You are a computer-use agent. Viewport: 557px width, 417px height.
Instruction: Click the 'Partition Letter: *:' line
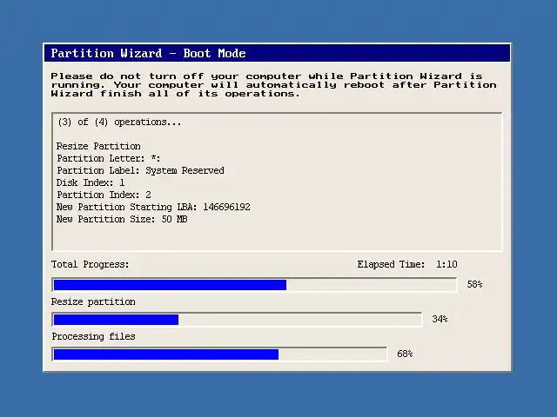[108, 158]
